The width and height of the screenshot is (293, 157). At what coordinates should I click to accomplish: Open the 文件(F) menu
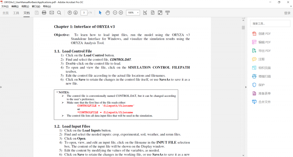5,6
